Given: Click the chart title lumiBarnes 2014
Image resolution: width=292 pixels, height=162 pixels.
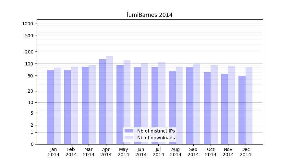Looking at the screenshot, I should pos(150,15).
